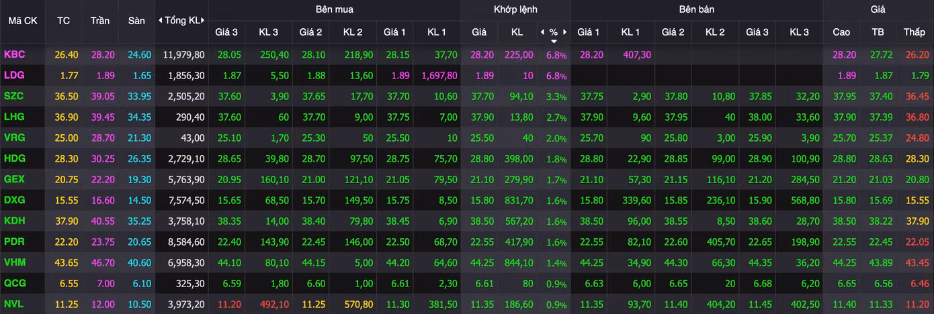Open the KDH stock symbol
This screenshot has width=934, height=314.
tap(14, 221)
